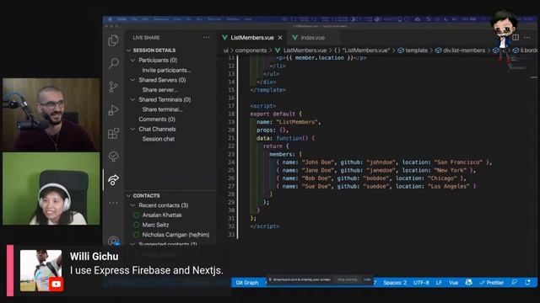This screenshot has height=303, width=540.
Task: Select the Live Share activity bar icon
Action: point(113,179)
